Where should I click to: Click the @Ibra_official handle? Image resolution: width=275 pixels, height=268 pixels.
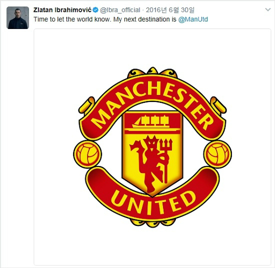coord(120,10)
